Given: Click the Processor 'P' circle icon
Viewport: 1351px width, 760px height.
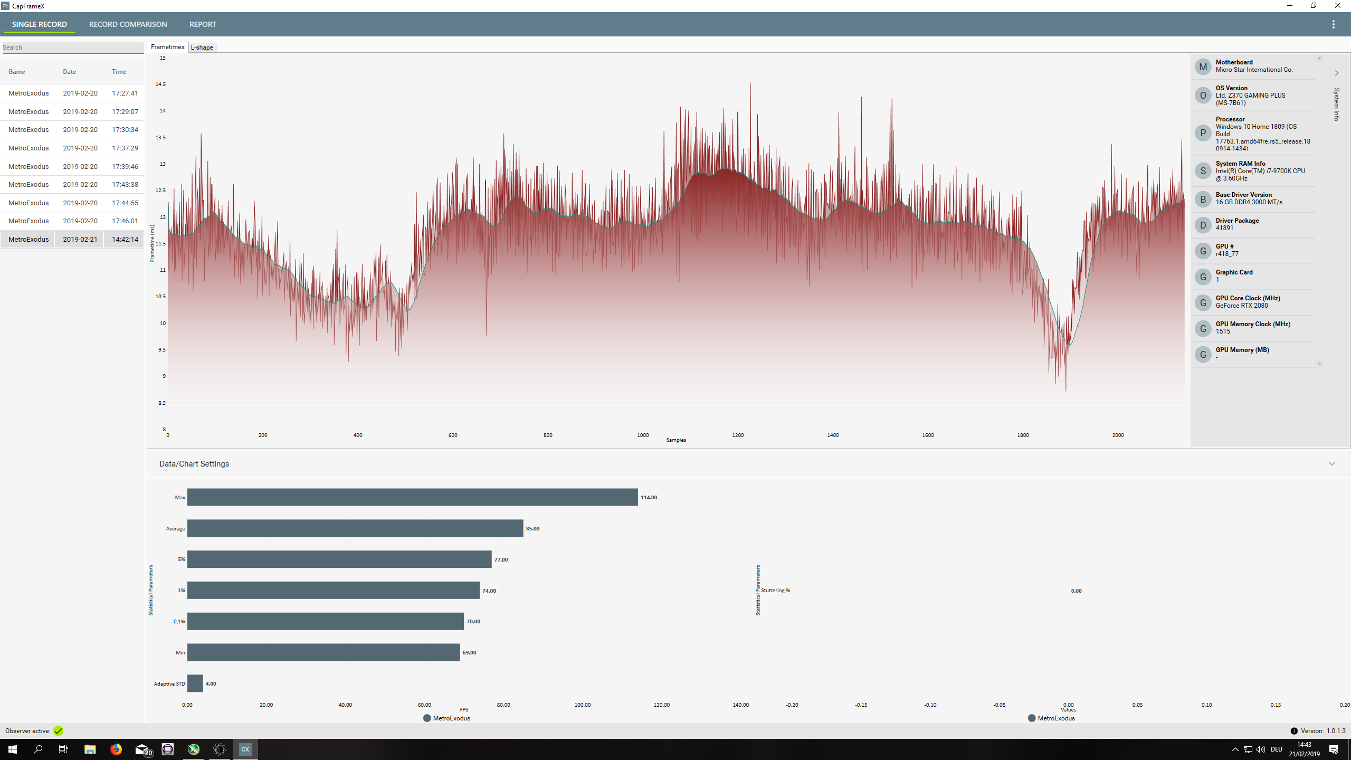Looking at the screenshot, I should click(1203, 133).
